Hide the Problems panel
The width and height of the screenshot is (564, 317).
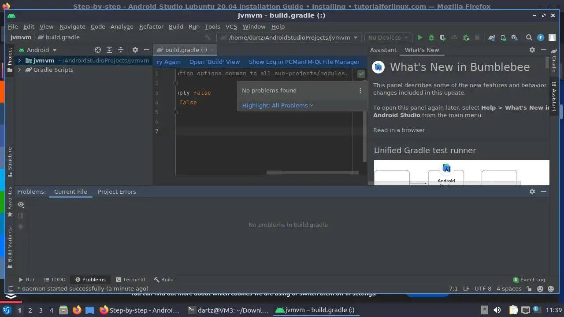(544, 192)
